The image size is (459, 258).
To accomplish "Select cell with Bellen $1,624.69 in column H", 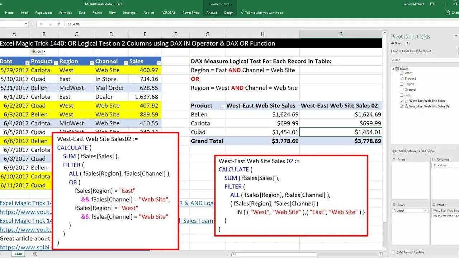I will point(262,114).
